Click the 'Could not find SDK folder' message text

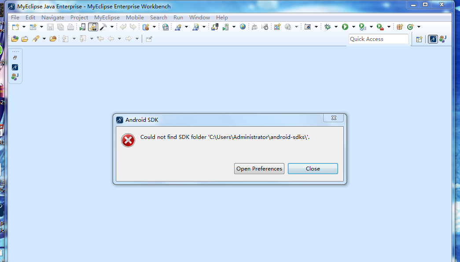pos(225,137)
